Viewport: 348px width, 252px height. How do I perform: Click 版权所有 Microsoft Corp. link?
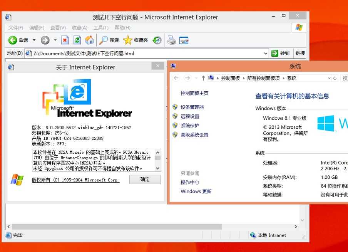point(76,180)
